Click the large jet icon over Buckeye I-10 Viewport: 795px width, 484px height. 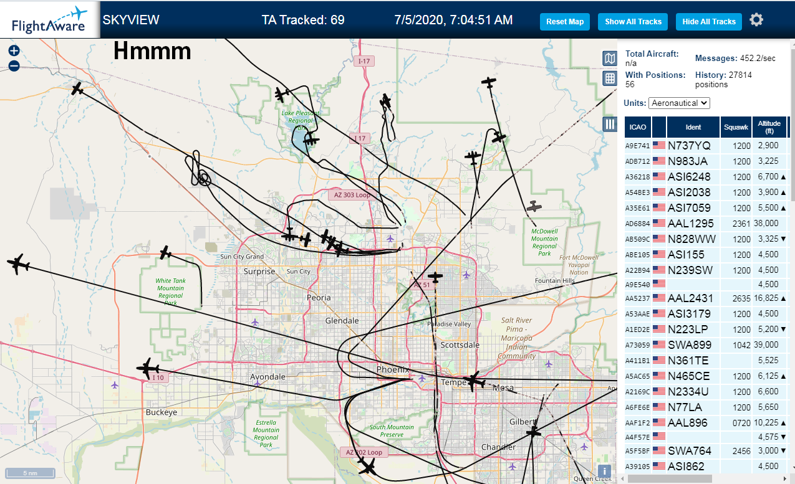click(x=148, y=368)
